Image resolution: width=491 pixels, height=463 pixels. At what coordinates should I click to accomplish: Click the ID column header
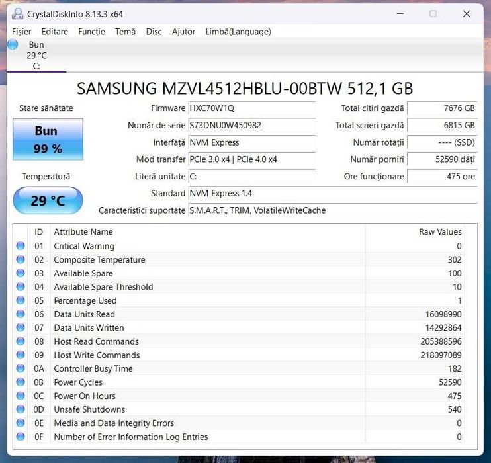point(38,232)
